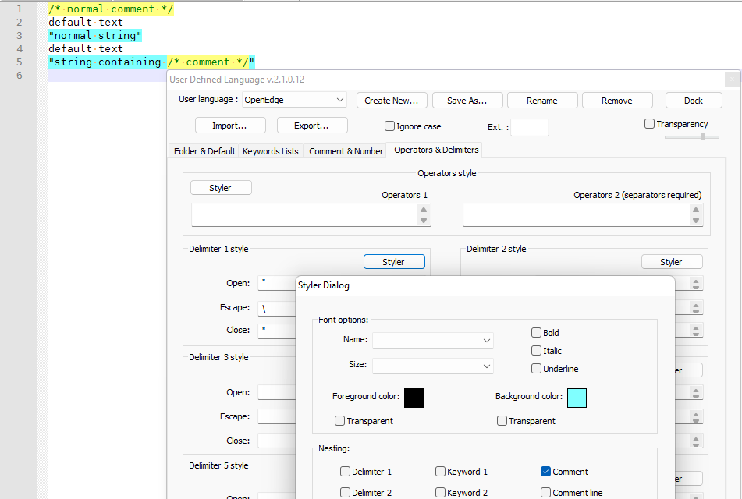742x499 pixels.
Task: Toggle Transparent under Background color
Action: (502, 420)
